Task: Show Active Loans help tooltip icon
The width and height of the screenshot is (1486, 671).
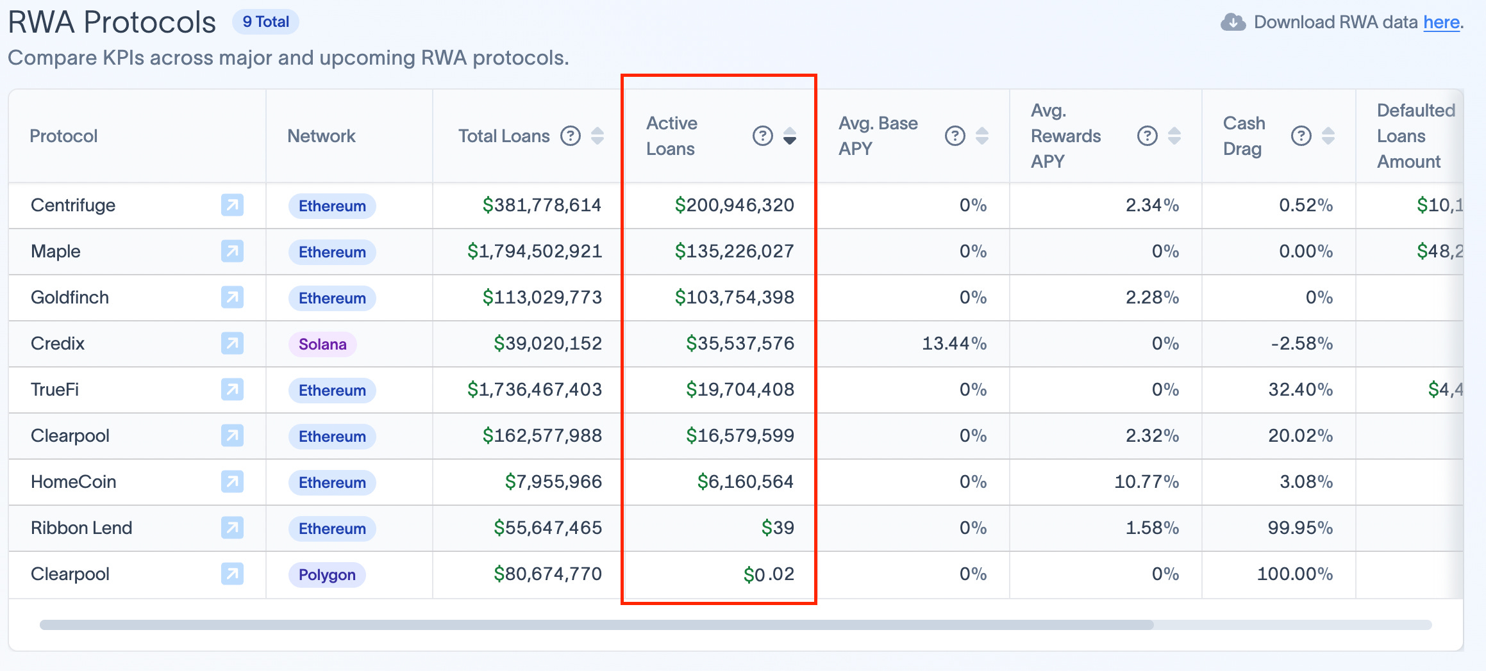Action: tap(763, 136)
